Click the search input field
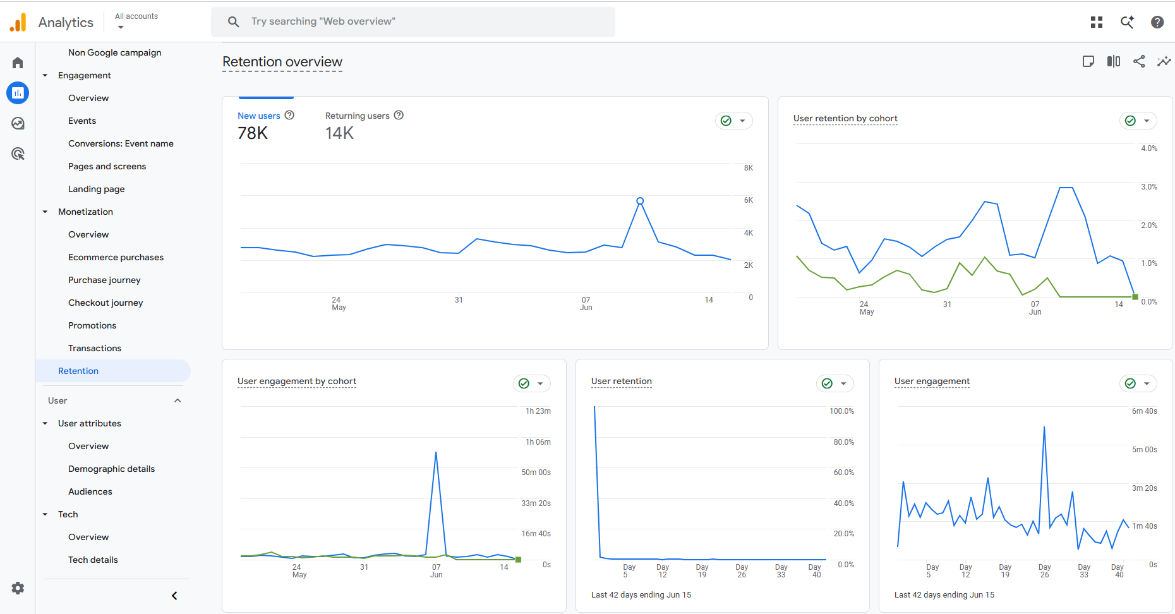The image size is (1175, 614). tap(413, 21)
